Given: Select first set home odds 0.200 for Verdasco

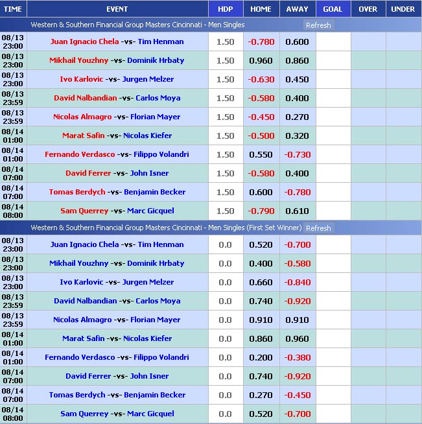Looking at the screenshot, I should tap(261, 357).
